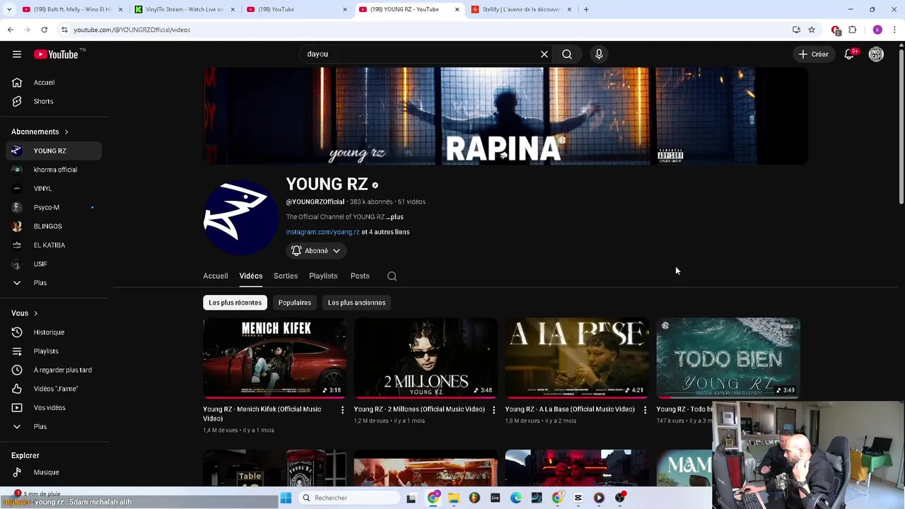Open the A La Base video thumbnail

(x=577, y=358)
